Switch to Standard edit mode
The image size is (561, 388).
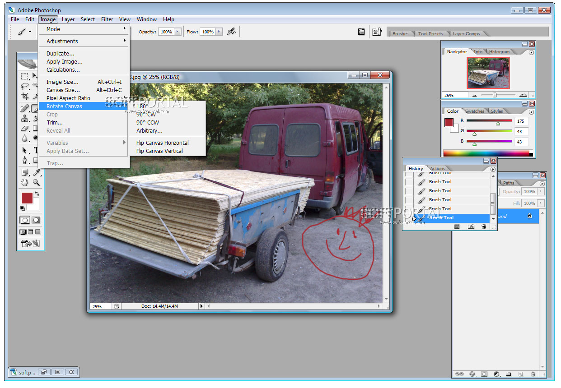(25, 220)
